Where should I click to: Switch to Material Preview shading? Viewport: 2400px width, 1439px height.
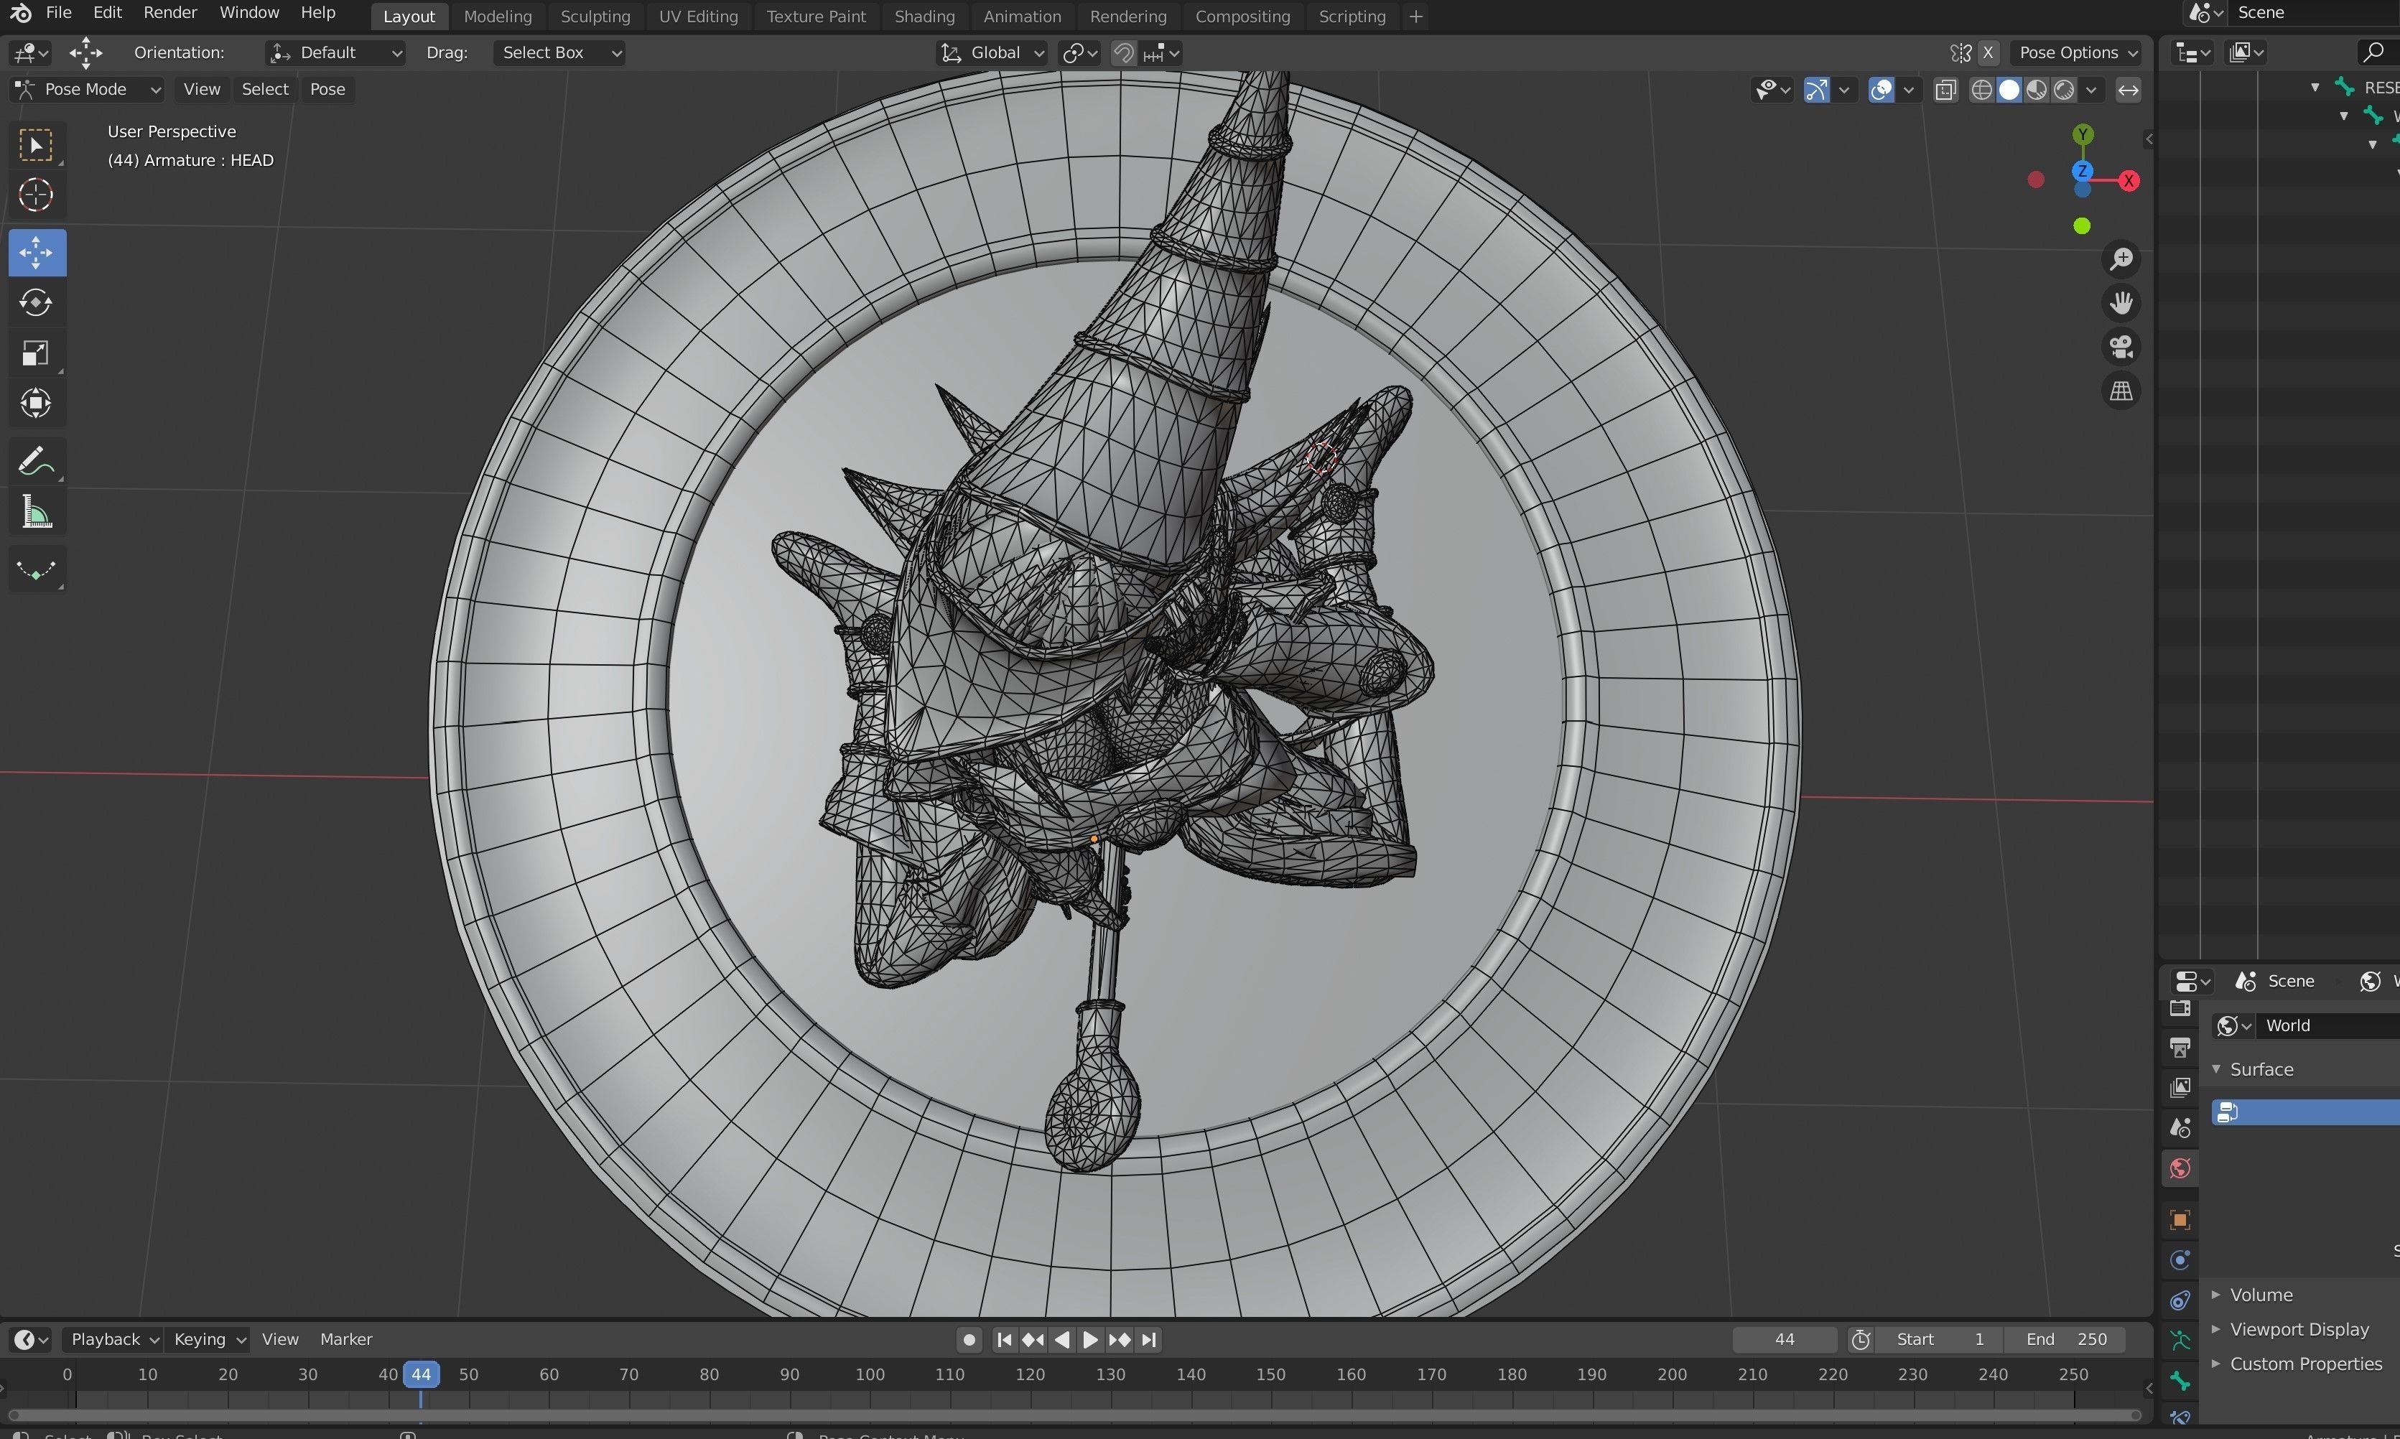[2037, 90]
